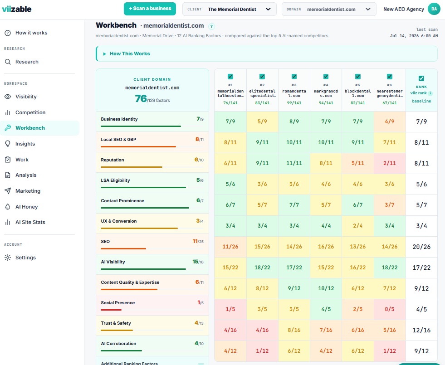Click the Analysis document icon
Image resolution: width=445 pixels, height=365 pixels.
8,175
